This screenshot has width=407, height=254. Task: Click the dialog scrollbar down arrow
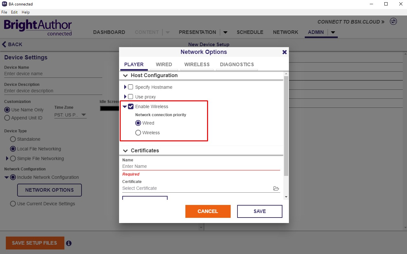point(286,197)
